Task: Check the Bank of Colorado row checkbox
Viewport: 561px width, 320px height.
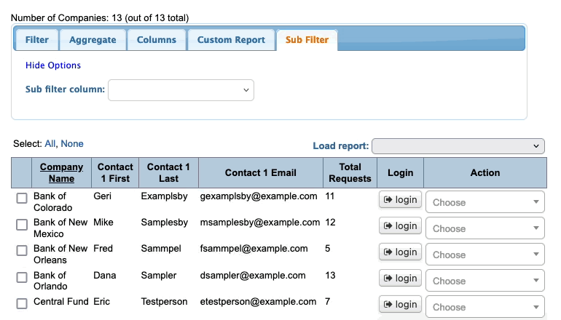Action: [22, 199]
